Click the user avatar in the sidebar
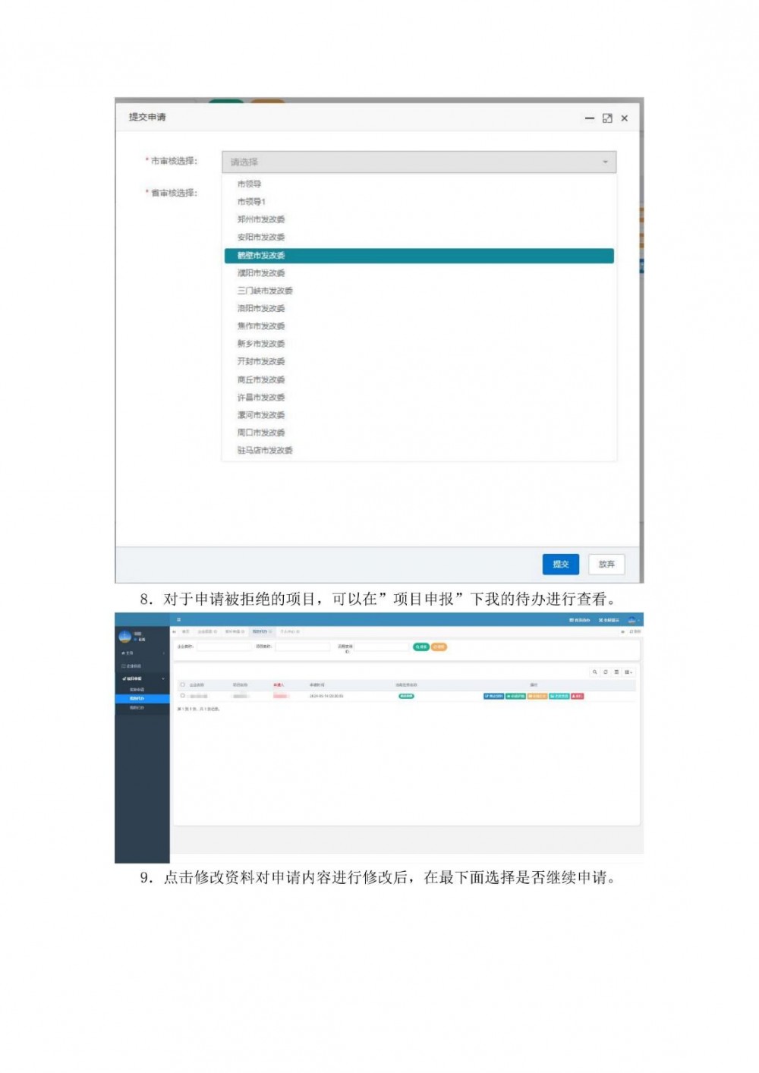The image size is (759, 1073). click(124, 637)
